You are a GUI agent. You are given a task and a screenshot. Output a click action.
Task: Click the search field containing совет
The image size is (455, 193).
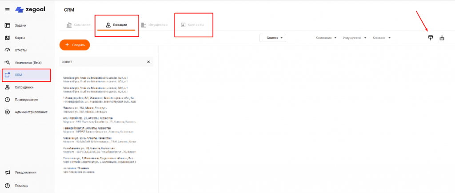pyautogui.click(x=102, y=62)
